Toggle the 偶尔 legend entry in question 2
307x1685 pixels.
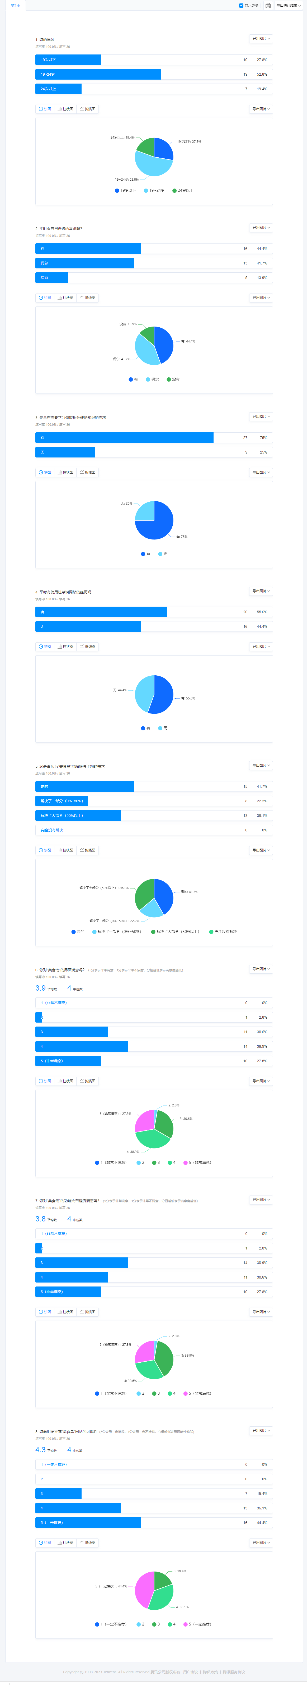click(152, 379)
